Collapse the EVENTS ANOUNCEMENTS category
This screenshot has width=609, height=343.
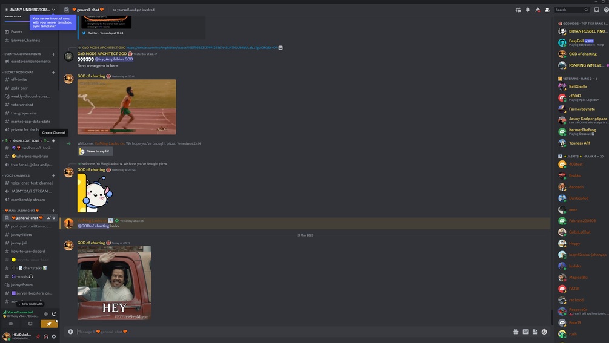(22, 54)
